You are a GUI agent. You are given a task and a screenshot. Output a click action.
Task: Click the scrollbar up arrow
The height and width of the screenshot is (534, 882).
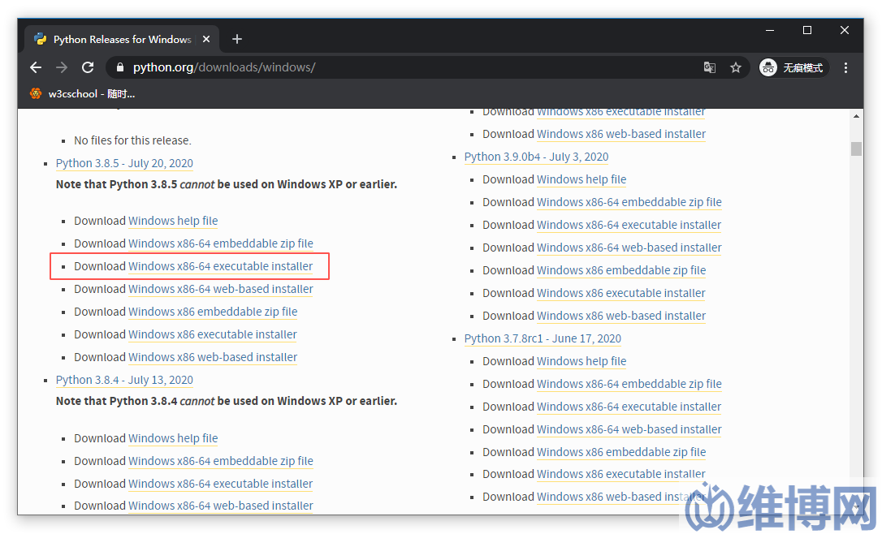[856, 116]
